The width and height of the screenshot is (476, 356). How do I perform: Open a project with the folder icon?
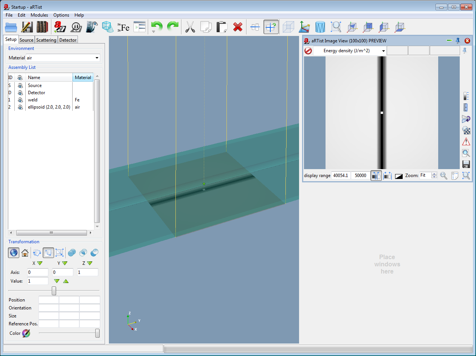click(11, 27)
